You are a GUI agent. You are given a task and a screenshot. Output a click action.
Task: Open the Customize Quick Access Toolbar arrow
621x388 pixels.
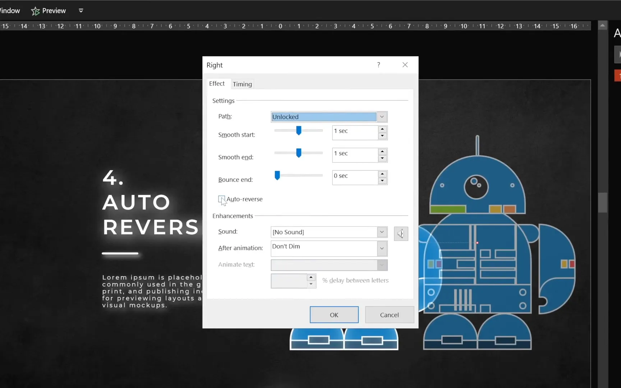pyautogui.click(x=81, y=11)
